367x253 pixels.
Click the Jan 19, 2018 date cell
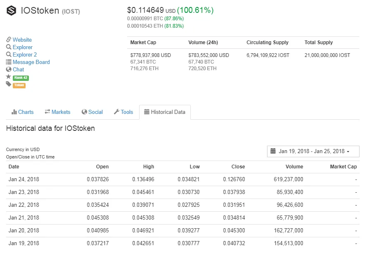[24, 244]
